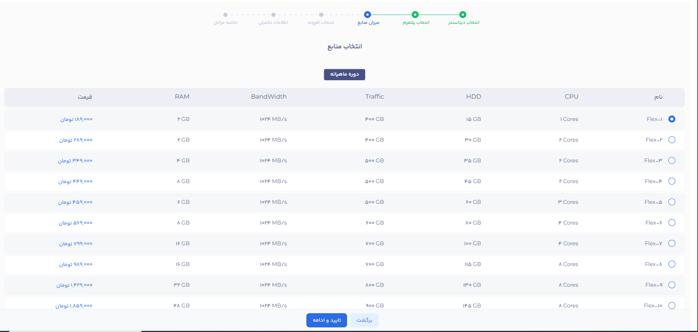Click the خلاصه مراحل step circle
This screenshot has width=698, height=332.
(225, 15)
